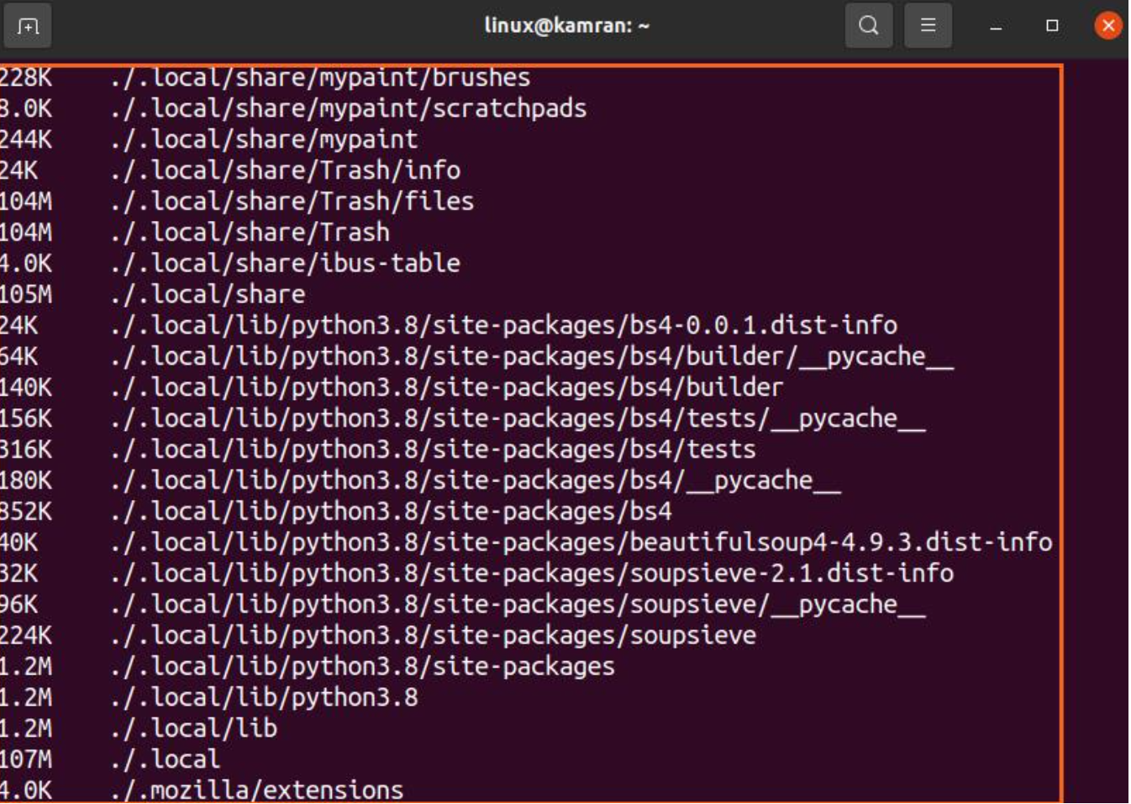
Task: Click the beautifulsoup4-4.9.3.dist-info path
Action: (x=581, y=542)
